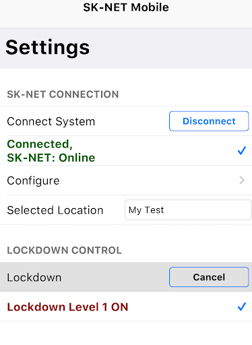Viewport: 252px width, 345px height.
Task: Click the Cancel lockdown button
Action: (209, 277)
